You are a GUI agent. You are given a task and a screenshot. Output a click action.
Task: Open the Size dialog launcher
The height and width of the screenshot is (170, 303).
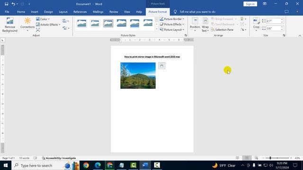[x=284, y=35]
